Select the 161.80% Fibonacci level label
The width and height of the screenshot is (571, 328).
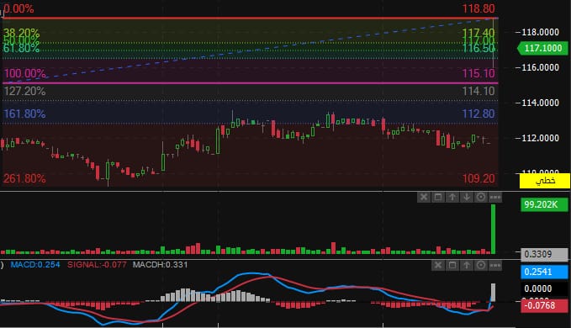pyautogui.click(x=24, y=114)
